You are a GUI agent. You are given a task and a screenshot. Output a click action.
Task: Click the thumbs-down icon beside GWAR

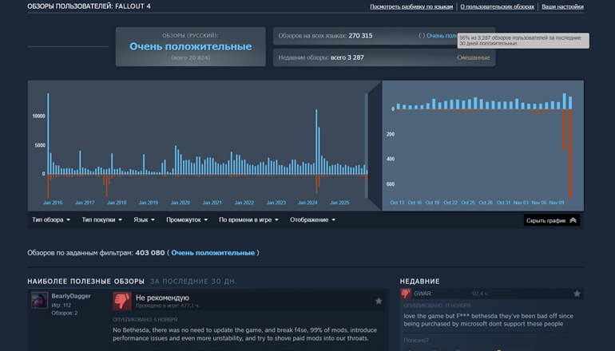tap(406, 294)
